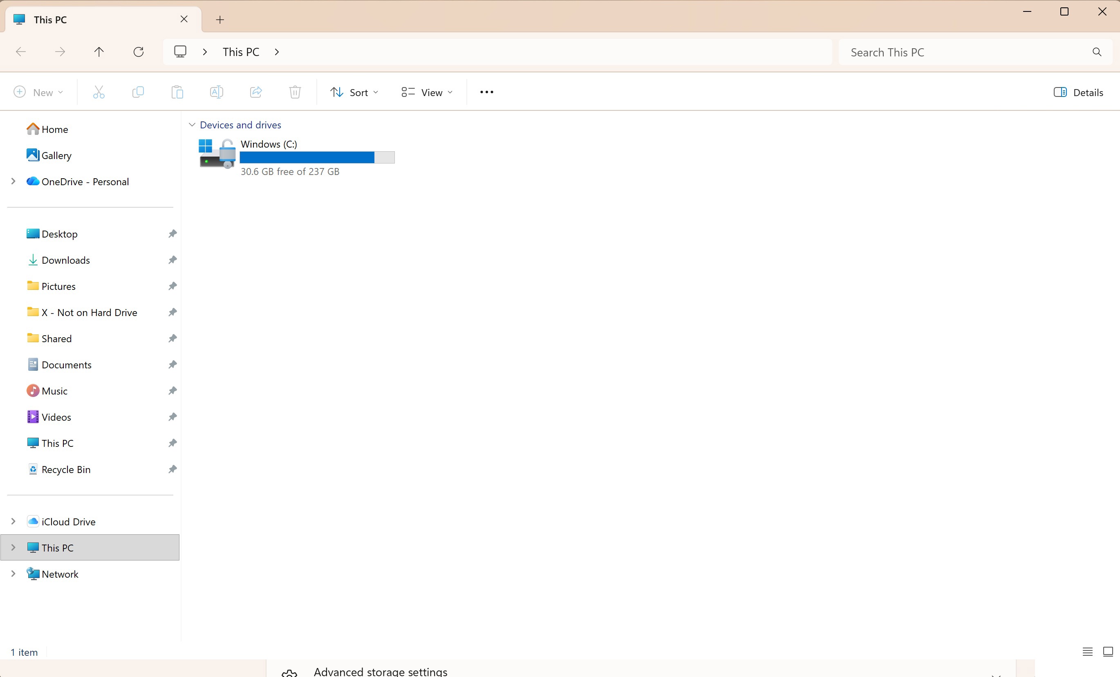
Task: Expand the selected This PC tree node
Action: 13,547
